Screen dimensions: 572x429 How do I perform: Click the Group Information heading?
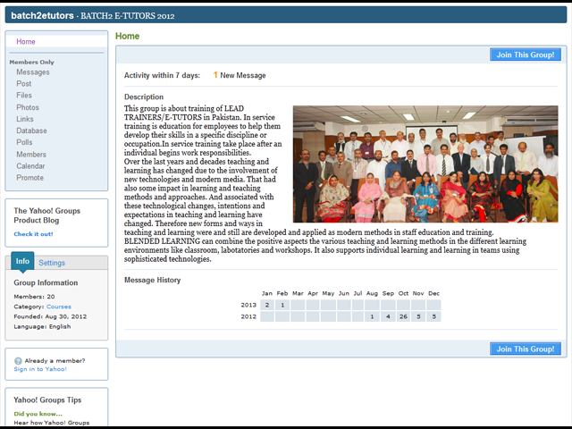coord(46,282)
